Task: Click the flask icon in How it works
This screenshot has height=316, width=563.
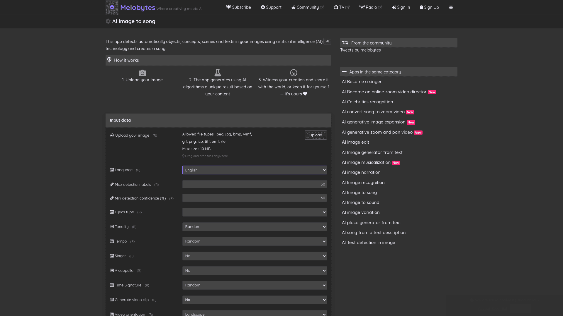Action: click(218, 73)
